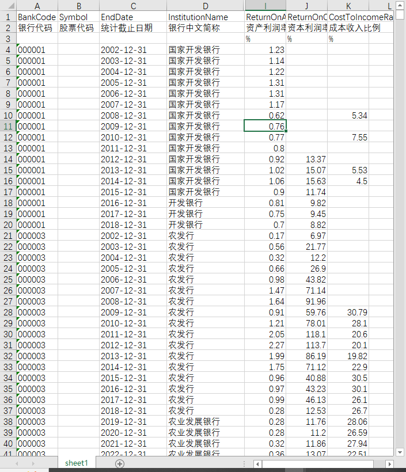
Task: Select value 30.79 in row 28
Action: (348, 312)
